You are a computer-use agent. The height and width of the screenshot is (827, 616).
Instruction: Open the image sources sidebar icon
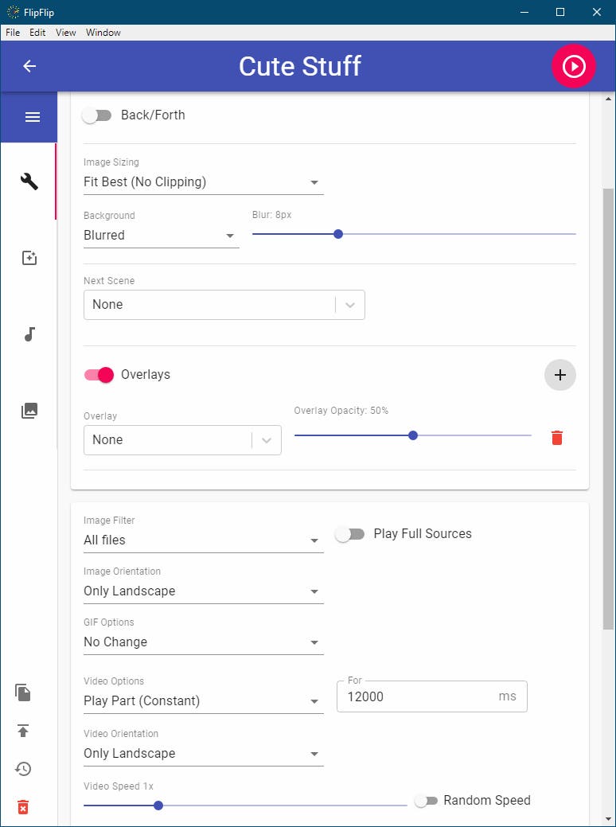(29, 411)
